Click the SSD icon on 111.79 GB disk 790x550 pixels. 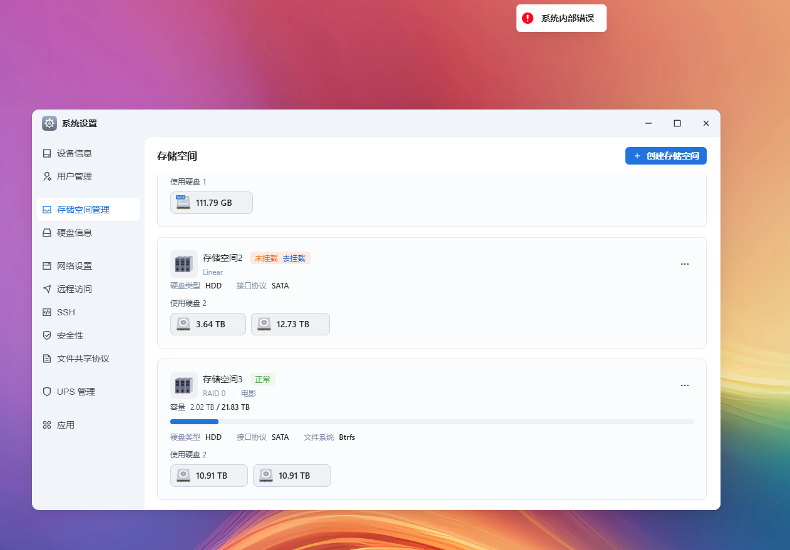click(x=183, y=203)
